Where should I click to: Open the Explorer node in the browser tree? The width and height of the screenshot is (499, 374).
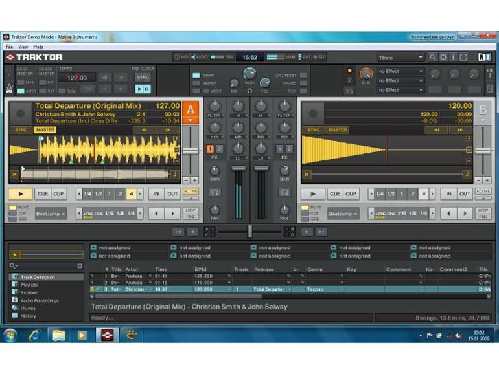pos(29,292)
